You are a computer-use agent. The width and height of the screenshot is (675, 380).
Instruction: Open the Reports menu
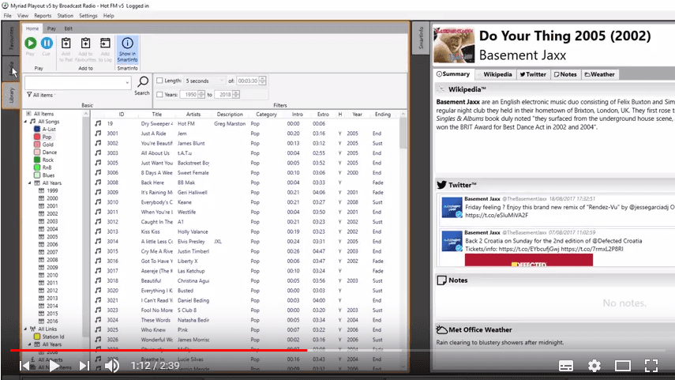43,16
